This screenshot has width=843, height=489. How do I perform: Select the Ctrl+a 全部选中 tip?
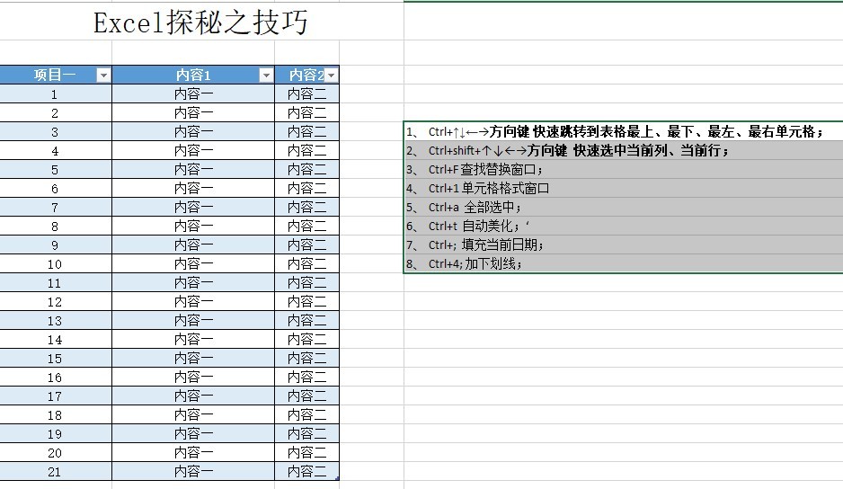(624, 207)
